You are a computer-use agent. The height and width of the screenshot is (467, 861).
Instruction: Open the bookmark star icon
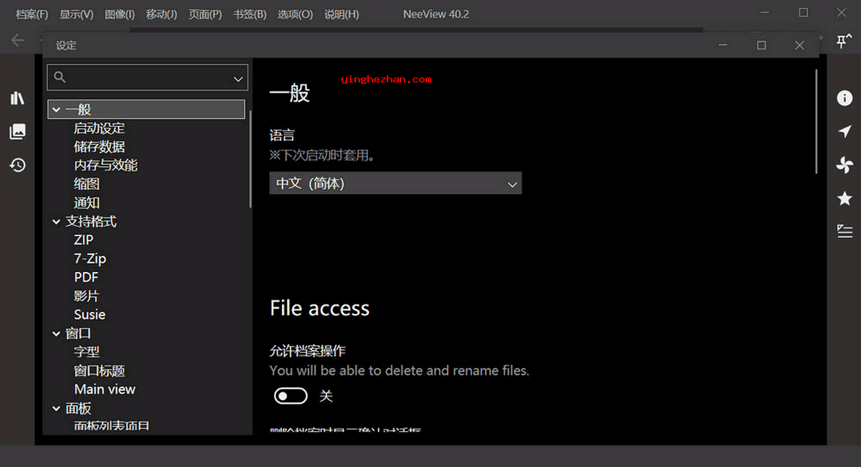click(844, 198)
